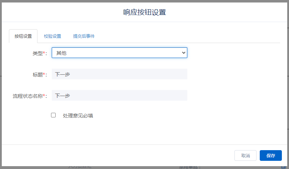Click the red asterisk beside 标题
Viewport: 289px width, 169px height.
[44, 74]
